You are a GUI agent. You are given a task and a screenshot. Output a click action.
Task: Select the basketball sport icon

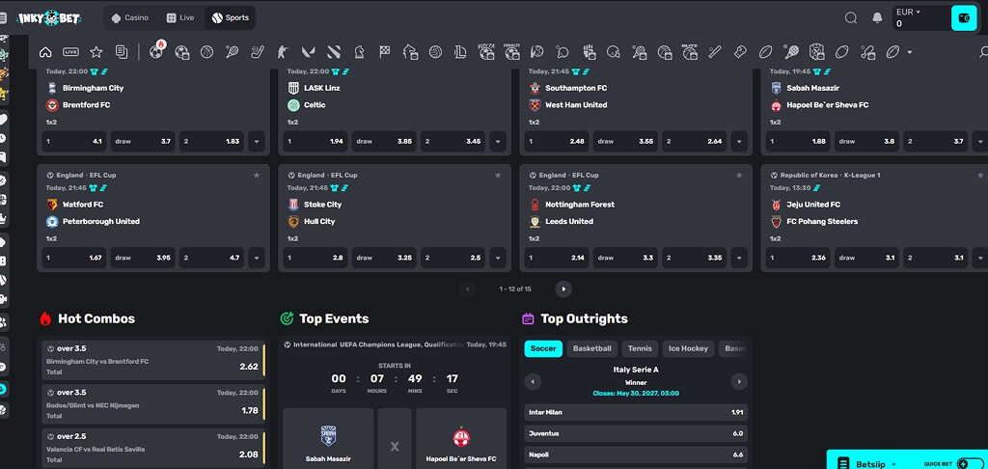(206, 52)
